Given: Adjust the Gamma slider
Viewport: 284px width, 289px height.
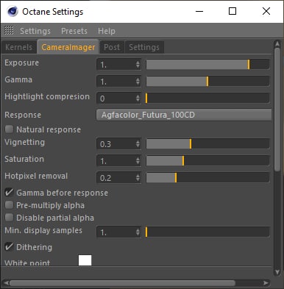Looking at the screenshot, I should pyautogui.click(x=207, y=82).
